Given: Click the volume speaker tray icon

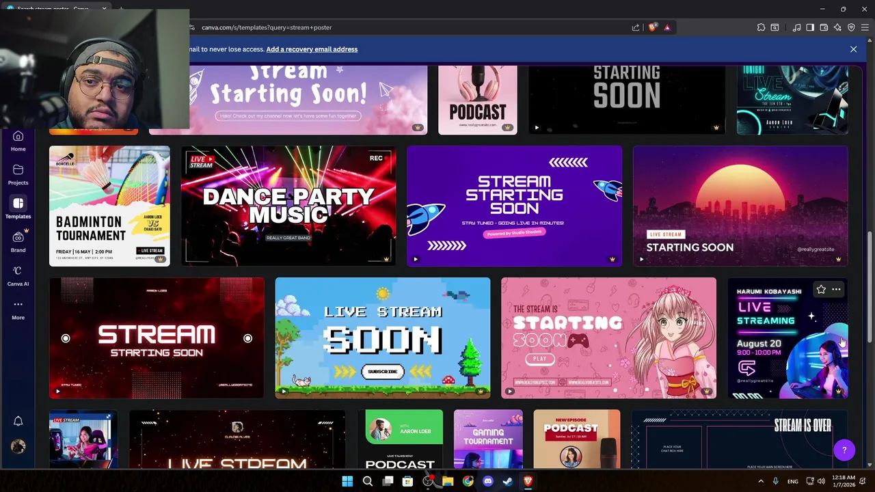Looking at the screenshot, I should pos(821,481).
